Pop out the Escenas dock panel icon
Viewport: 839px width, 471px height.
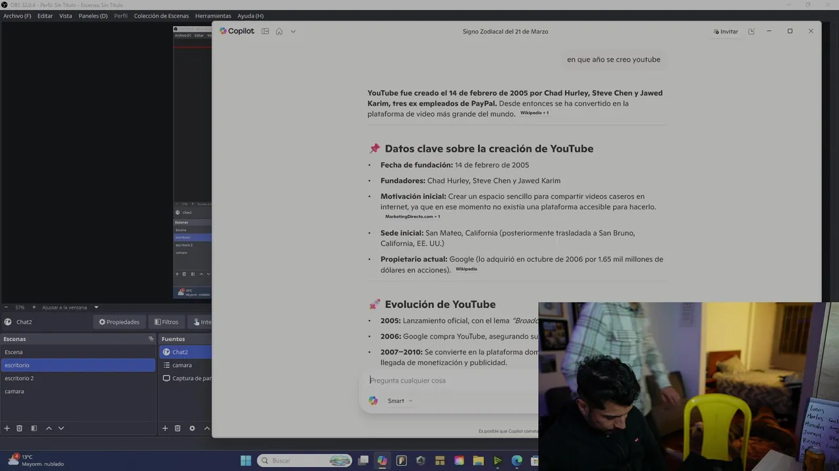click(151, 339)
